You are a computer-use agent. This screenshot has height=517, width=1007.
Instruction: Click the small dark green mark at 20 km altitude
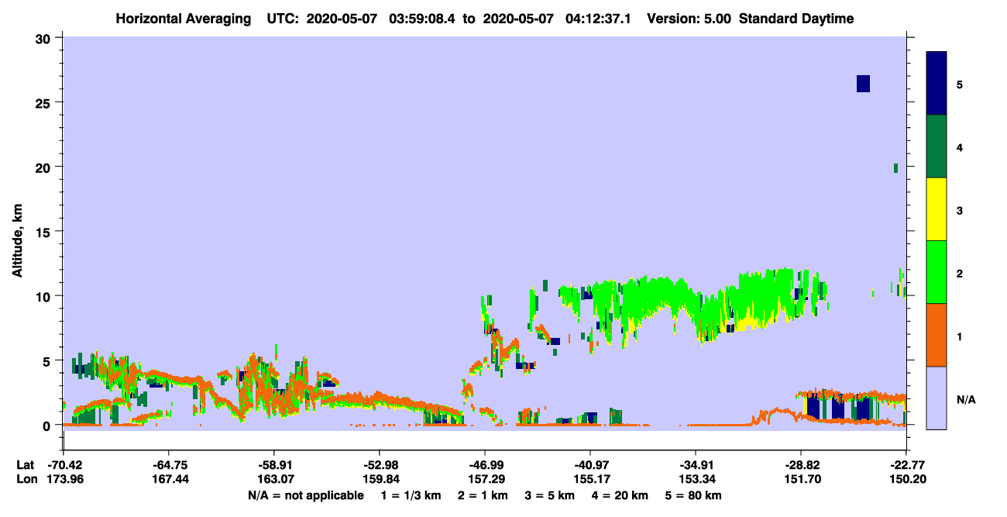(x=895, y=168)
